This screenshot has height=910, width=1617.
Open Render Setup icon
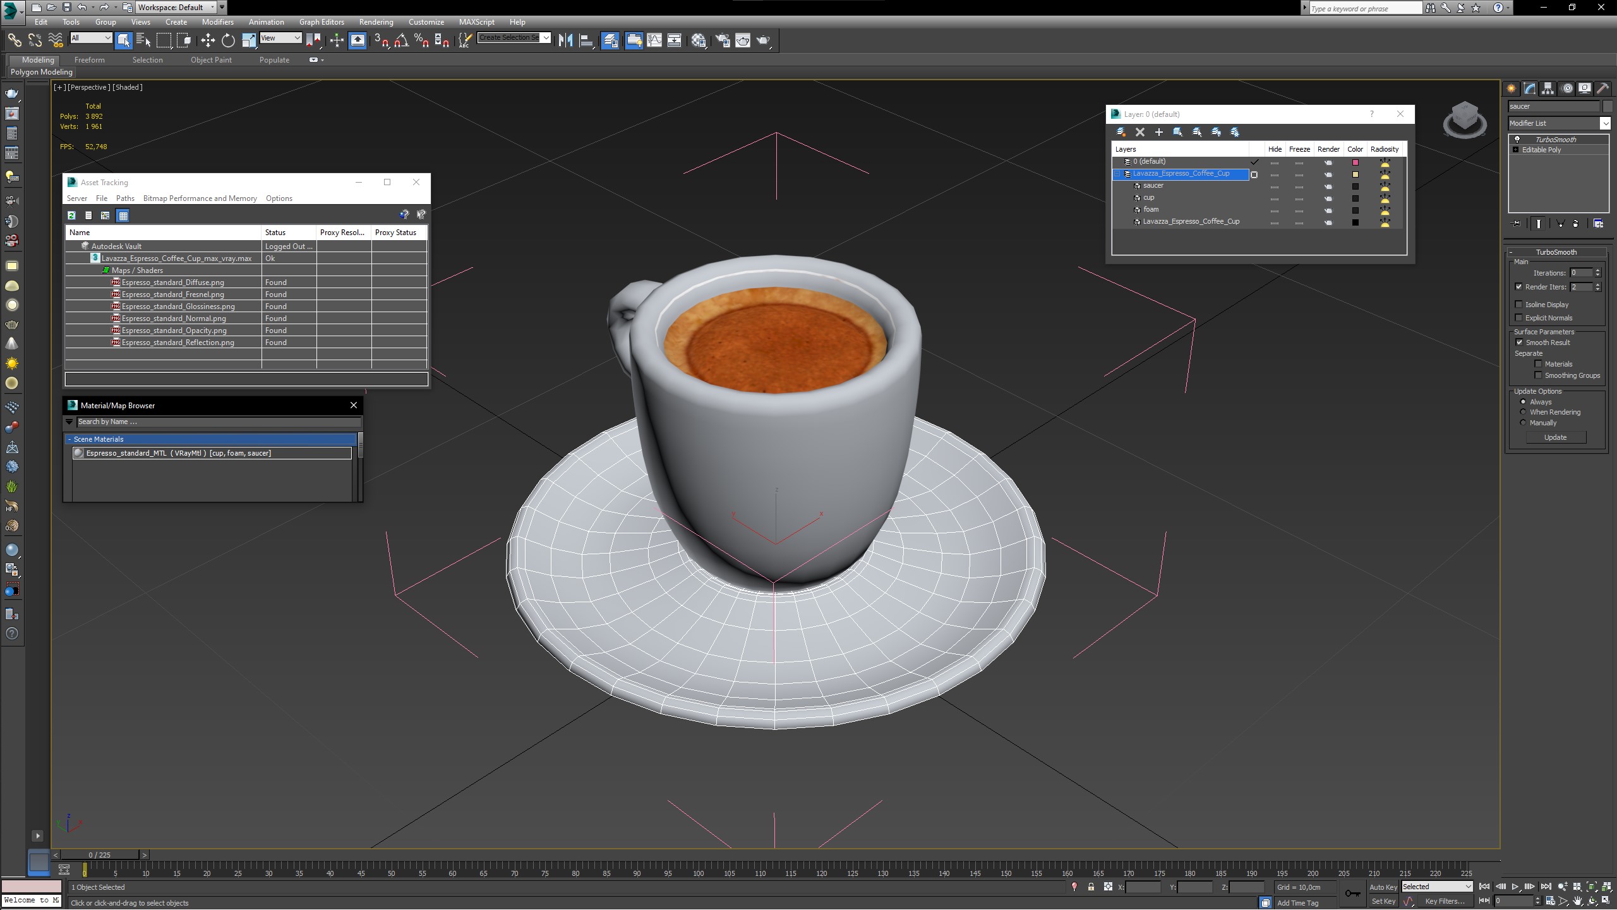[723, 40]
